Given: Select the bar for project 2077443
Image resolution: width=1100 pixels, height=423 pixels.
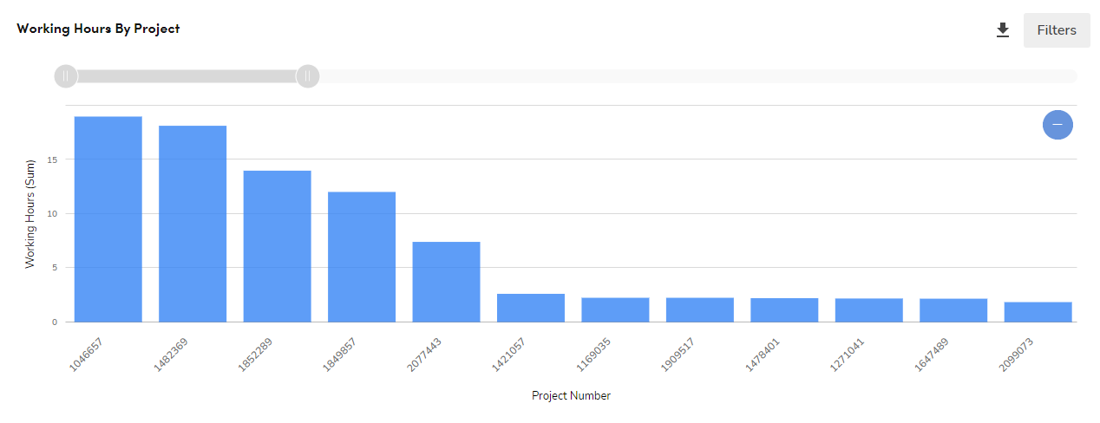Looking at the screenshot, I should pos(447,282).
